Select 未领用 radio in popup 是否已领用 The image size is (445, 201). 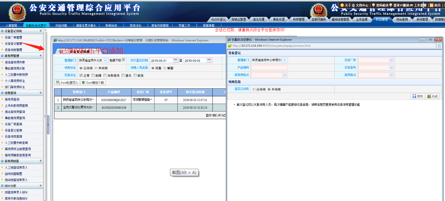click(269, 89)
